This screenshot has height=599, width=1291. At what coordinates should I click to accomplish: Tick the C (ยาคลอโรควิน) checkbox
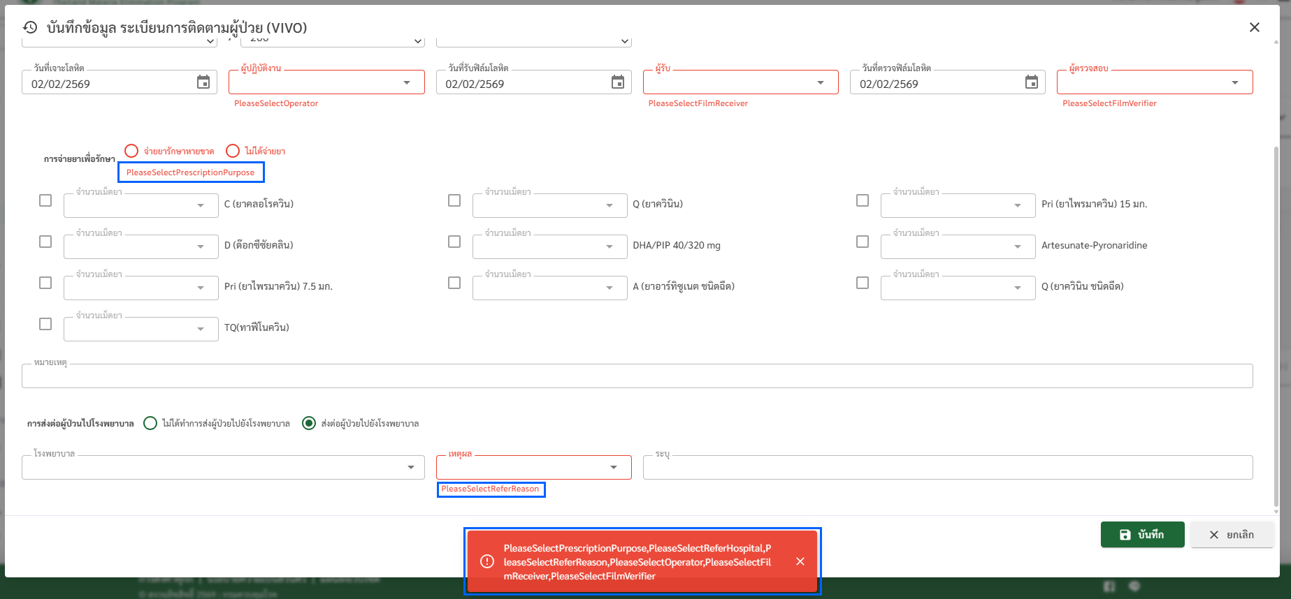(x=45, y=200)
